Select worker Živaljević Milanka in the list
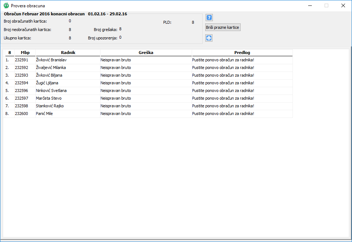Image resolution: width=352 pixels, height=242 pixels. coord(51,68)
